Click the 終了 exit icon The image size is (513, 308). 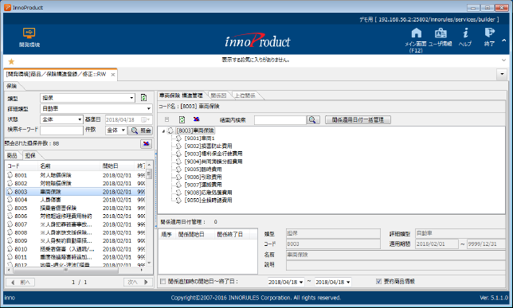(x=489, y=37)
